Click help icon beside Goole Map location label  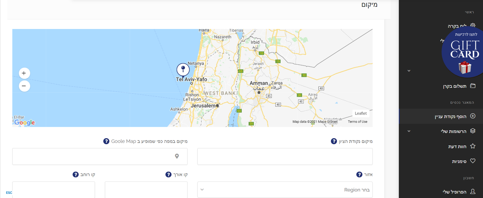click(x=106, y=141)
